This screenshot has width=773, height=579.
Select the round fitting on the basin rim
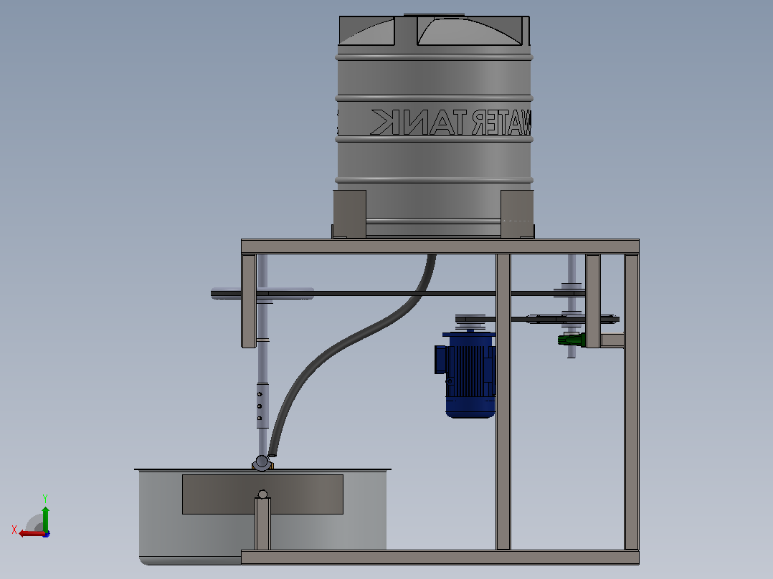pos(262,462)
